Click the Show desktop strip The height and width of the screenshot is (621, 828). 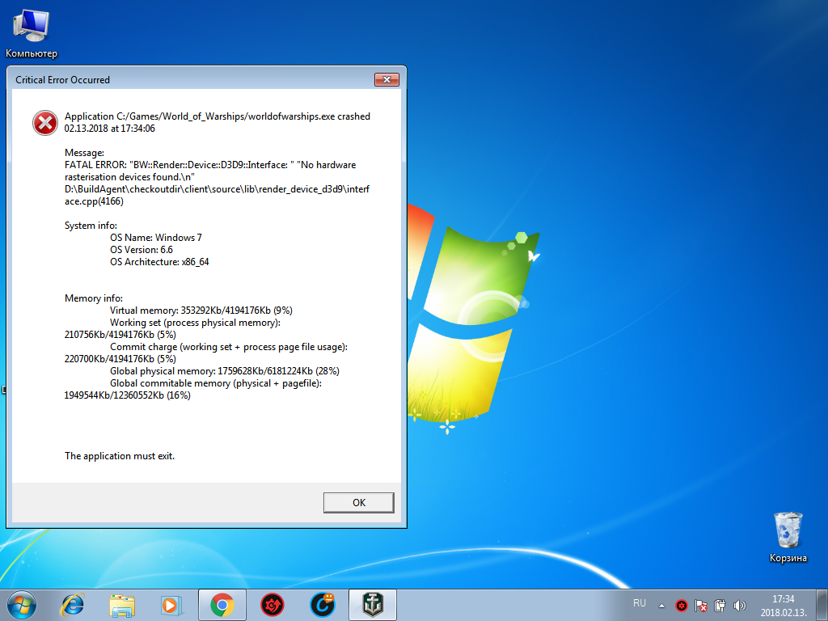822,605
